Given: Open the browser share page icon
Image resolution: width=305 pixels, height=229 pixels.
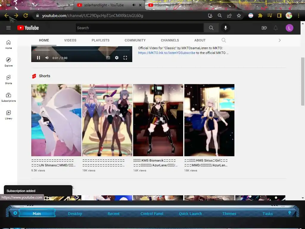Looking at the screenshot, I should [229, 16].
